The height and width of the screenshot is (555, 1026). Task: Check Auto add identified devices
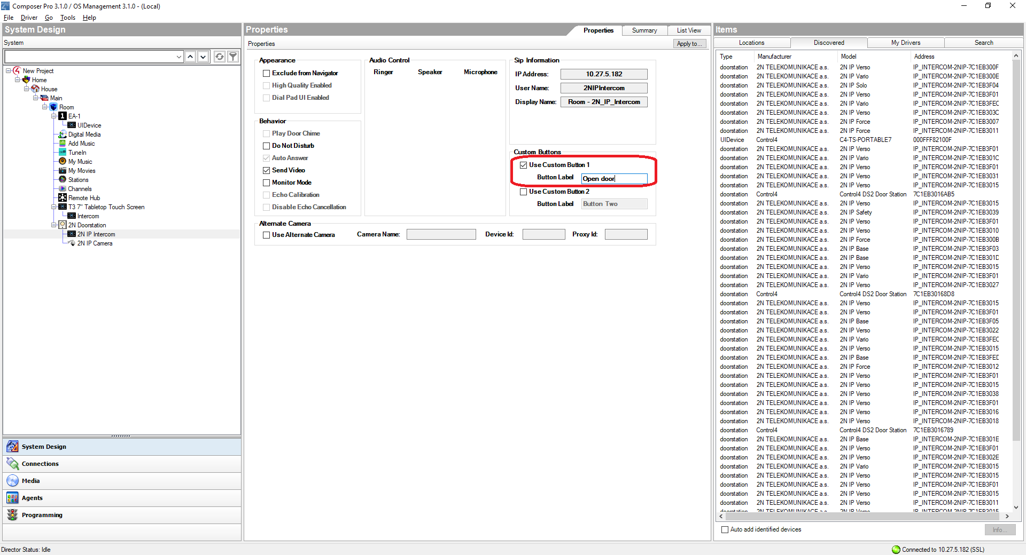click(x=725, y=529)
